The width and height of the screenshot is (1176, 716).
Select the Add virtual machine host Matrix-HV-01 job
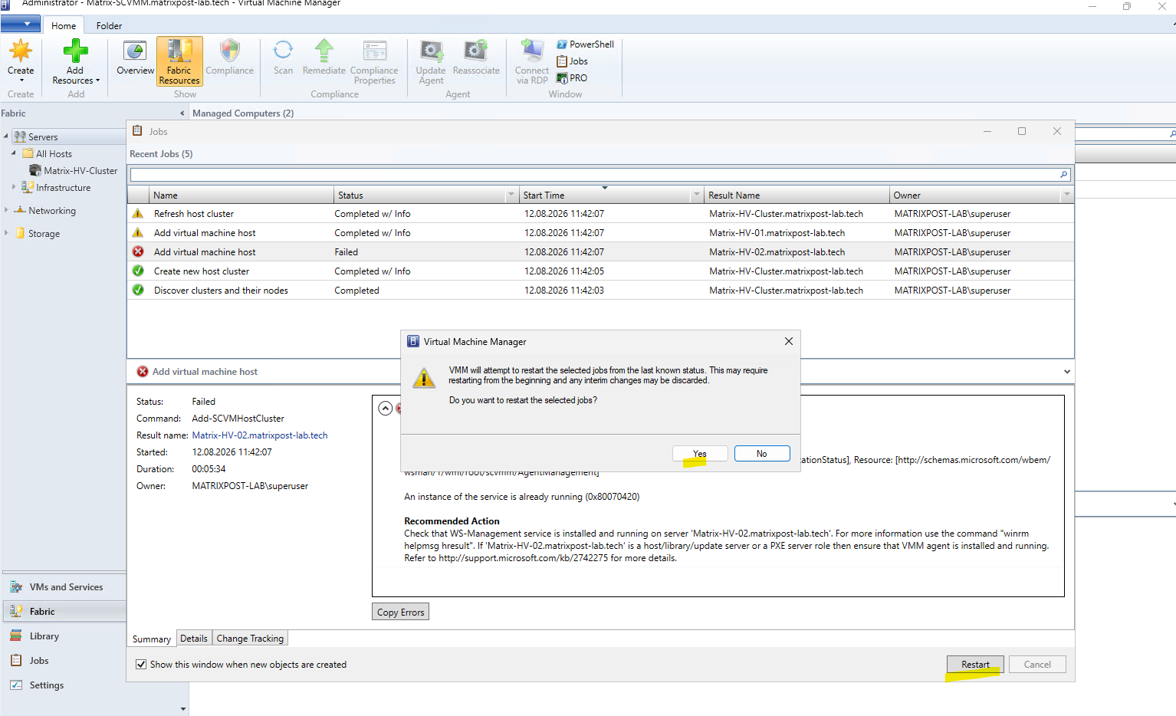tap(600, 233)
